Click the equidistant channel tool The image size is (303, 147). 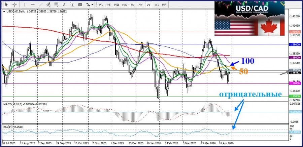click(49, 5)
